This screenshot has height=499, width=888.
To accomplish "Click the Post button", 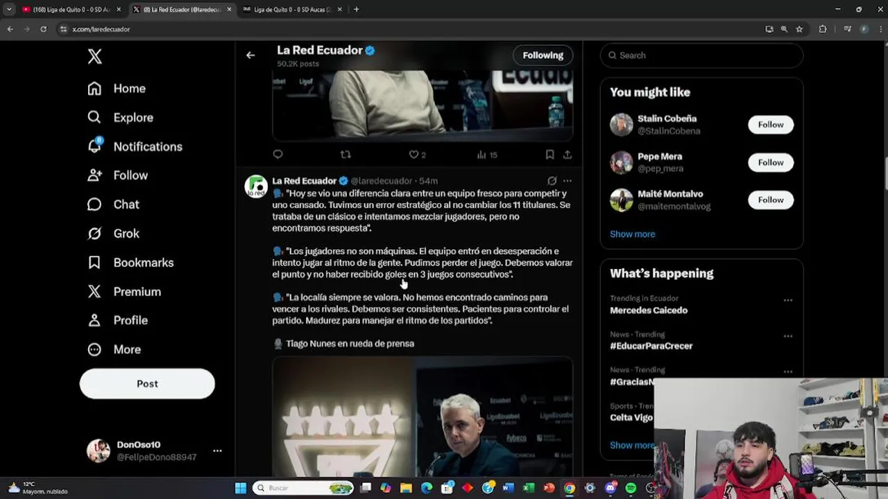I will [147, 383].
